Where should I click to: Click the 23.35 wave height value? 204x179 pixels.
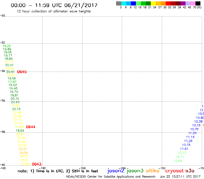click(22, 145)
